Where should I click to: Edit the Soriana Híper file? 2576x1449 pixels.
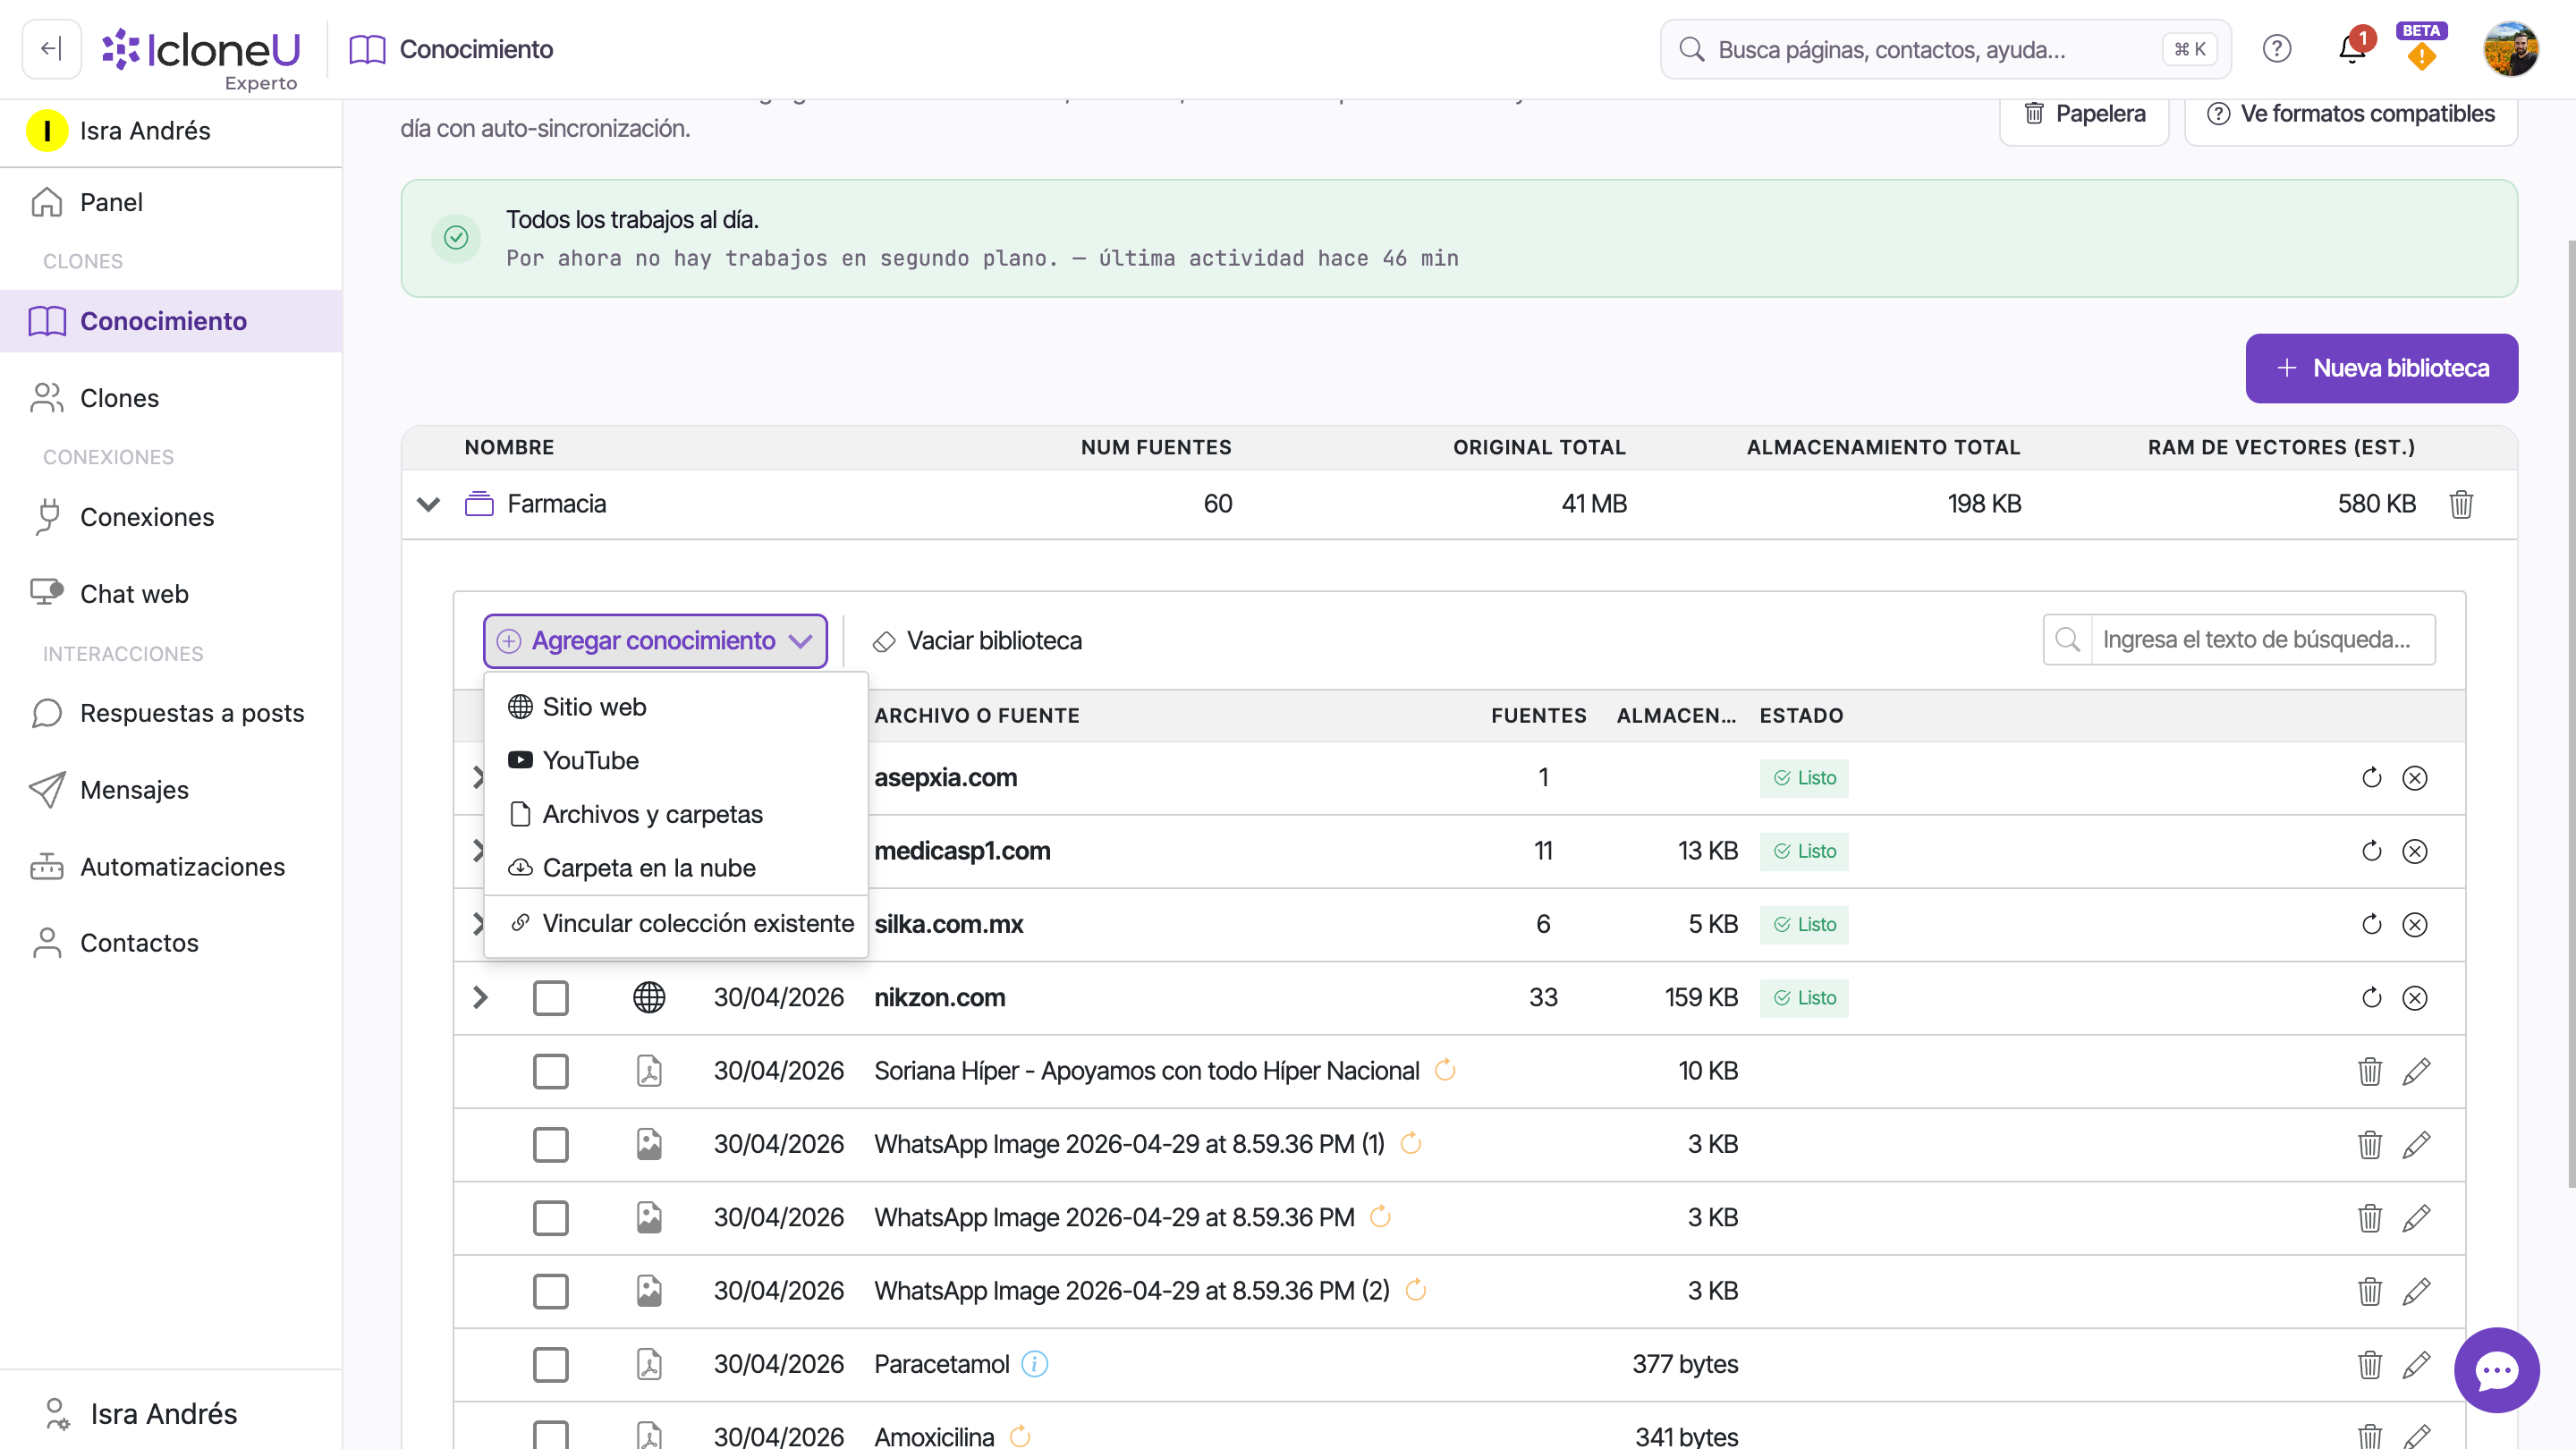[x=2416, y=1071]
